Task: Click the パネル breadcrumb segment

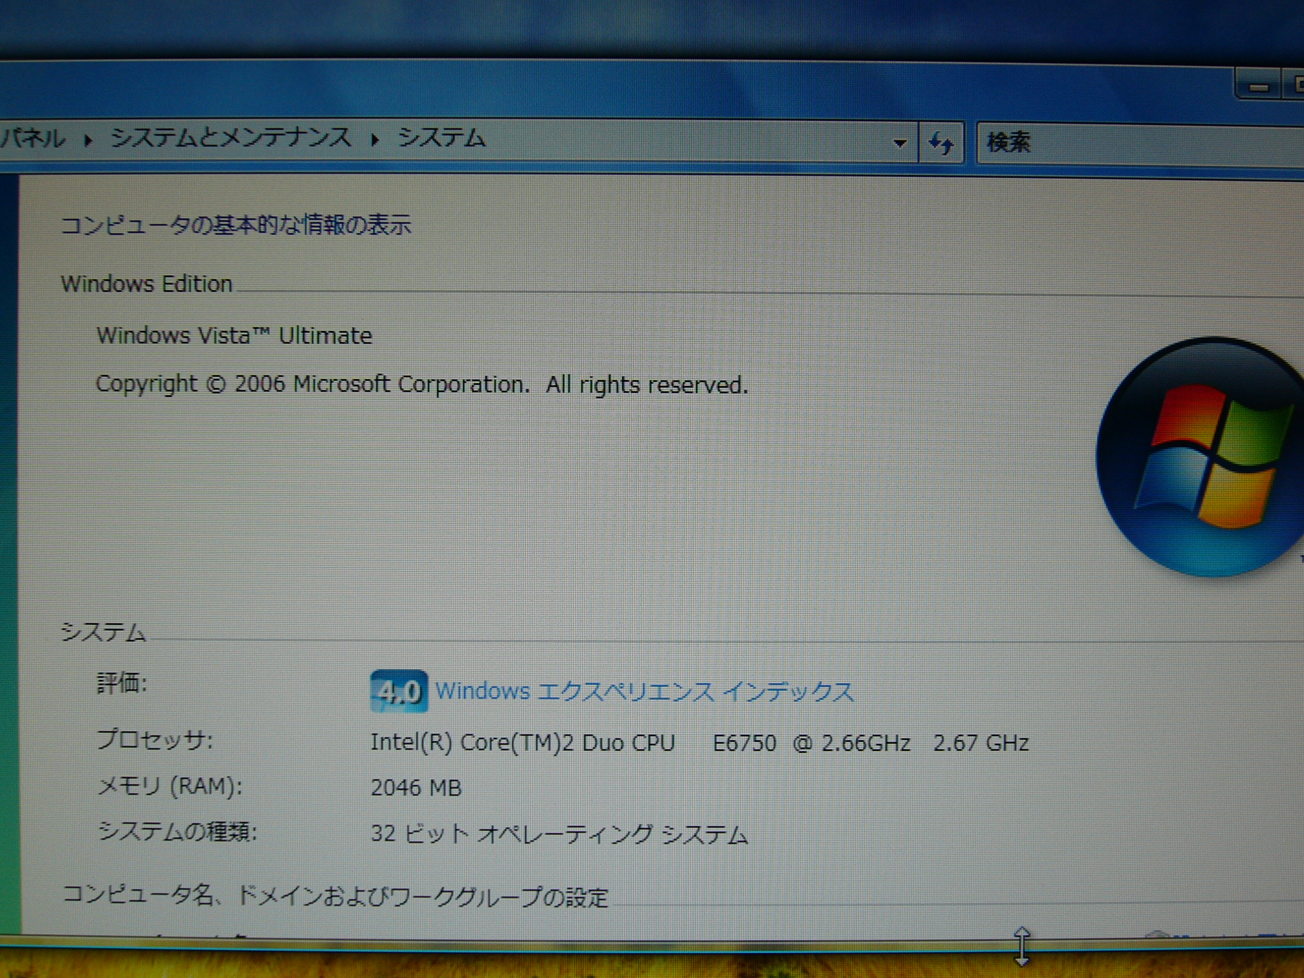Action: [x=32, y=138]
